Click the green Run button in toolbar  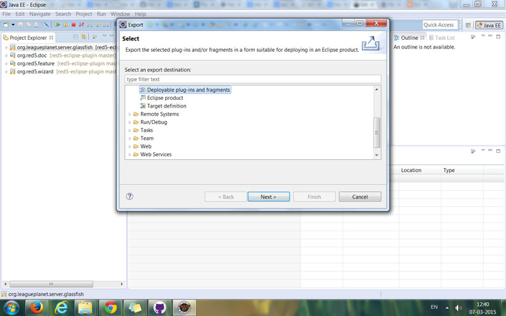click(57, 25)
